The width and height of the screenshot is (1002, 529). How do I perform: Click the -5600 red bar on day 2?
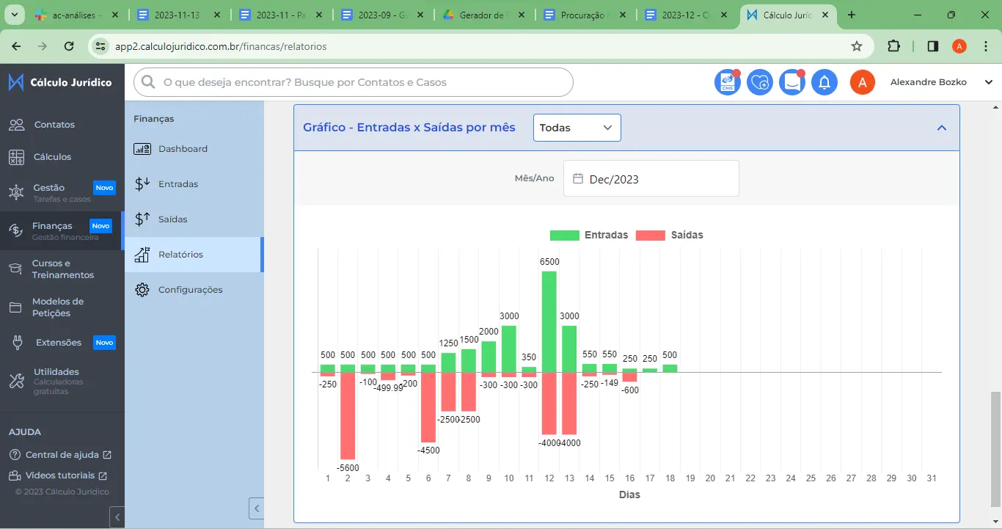pos(348,416)
